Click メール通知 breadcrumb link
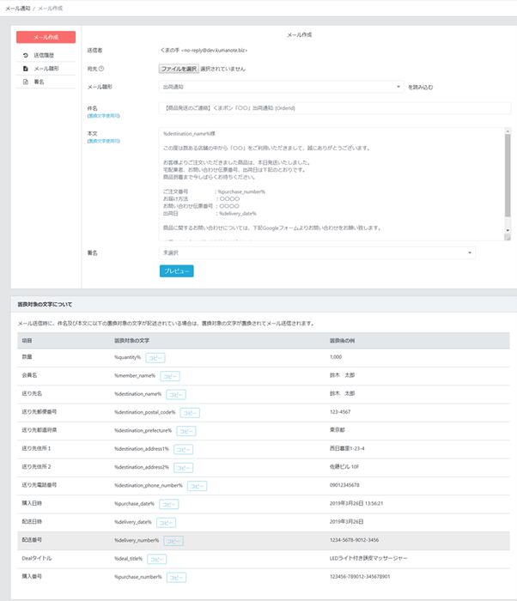Viewport: 517px width, 601px height. tap(19, 7)
